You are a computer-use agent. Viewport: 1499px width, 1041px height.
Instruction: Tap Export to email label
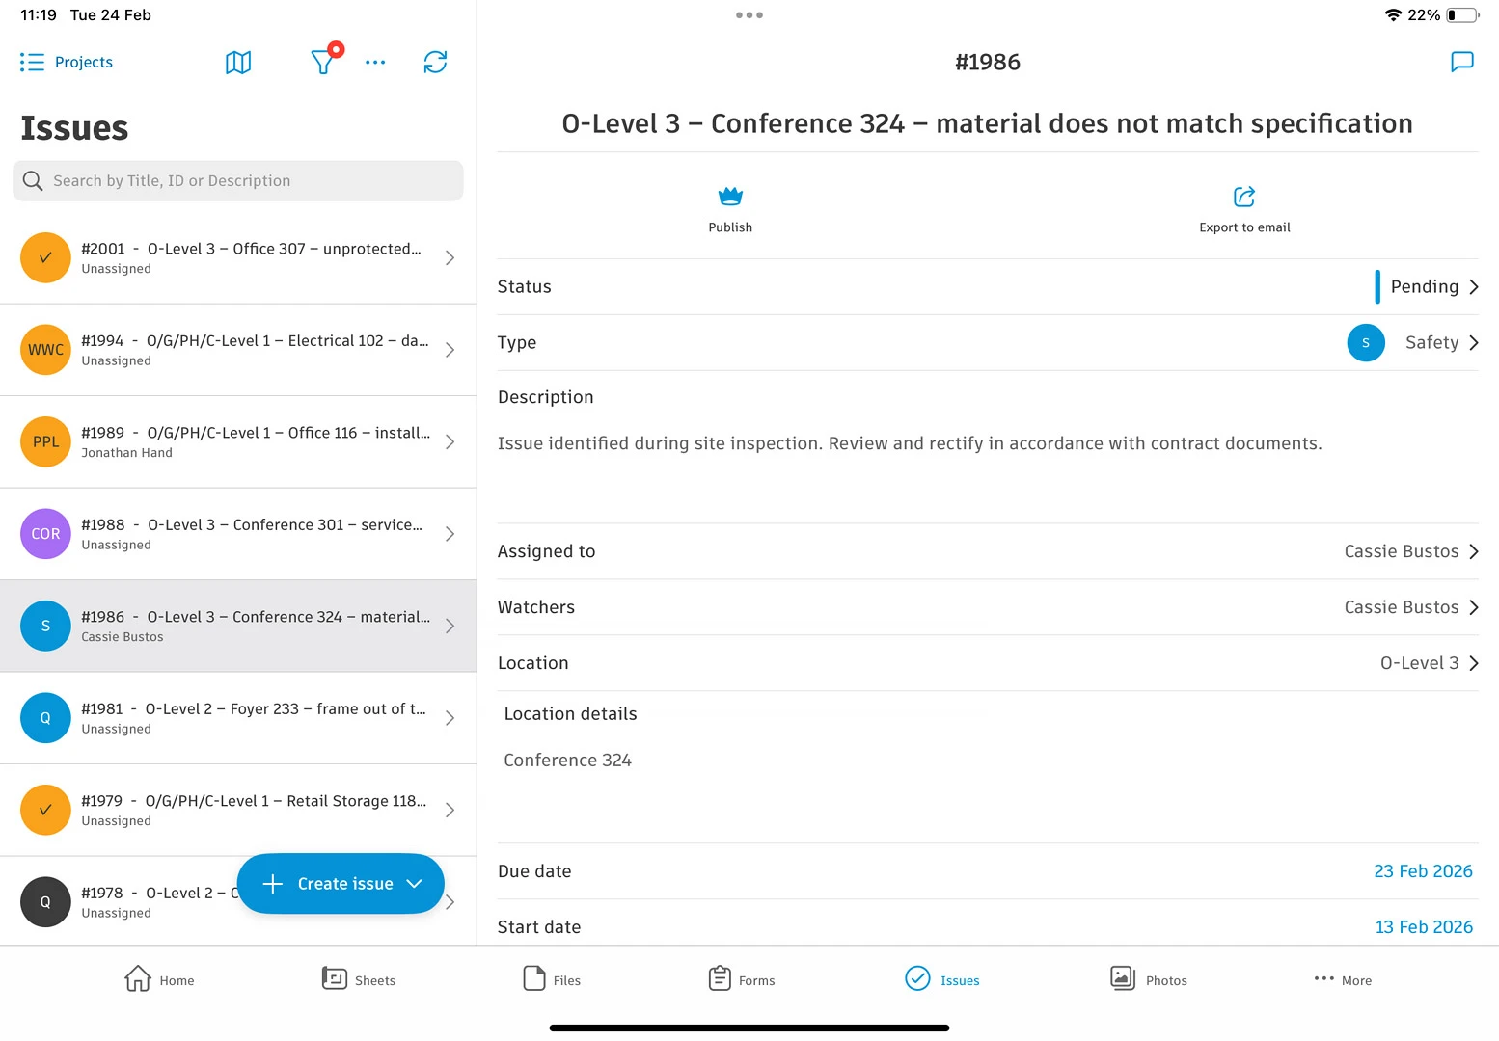[1244, 227]
